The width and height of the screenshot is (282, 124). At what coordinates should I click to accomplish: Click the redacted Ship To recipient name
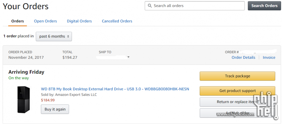[x=111, y=57]
